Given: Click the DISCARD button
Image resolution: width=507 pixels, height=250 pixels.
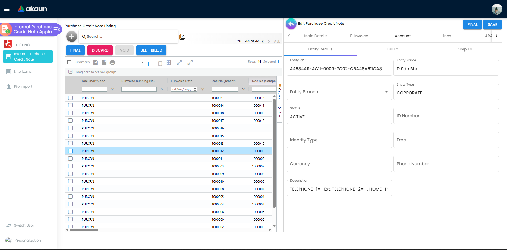Looking at the screenshot, I should click(x=100, y=50).
